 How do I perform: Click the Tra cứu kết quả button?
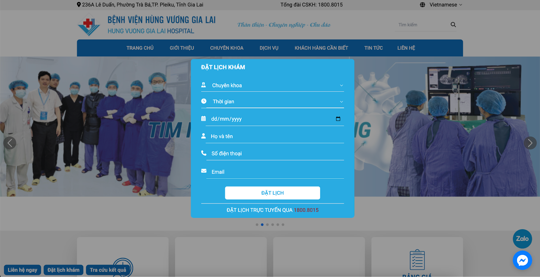point(108,270)
